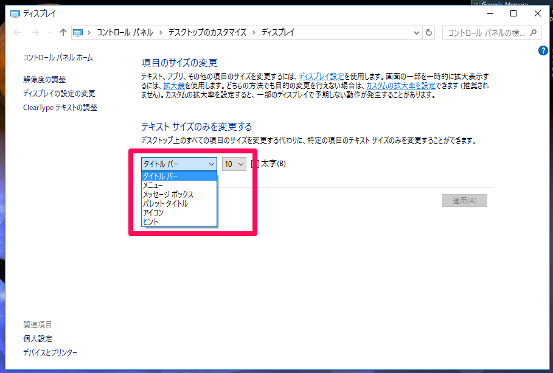This screenshot has height=373, width=553.
Task: Navigate back using the back arrow
Action: (16, 32)
